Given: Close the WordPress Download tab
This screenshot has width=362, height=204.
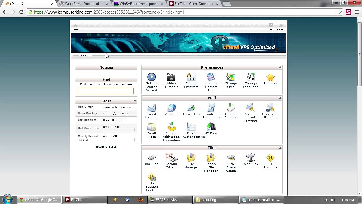Looking at the screenshot, I should click(107, 4).
